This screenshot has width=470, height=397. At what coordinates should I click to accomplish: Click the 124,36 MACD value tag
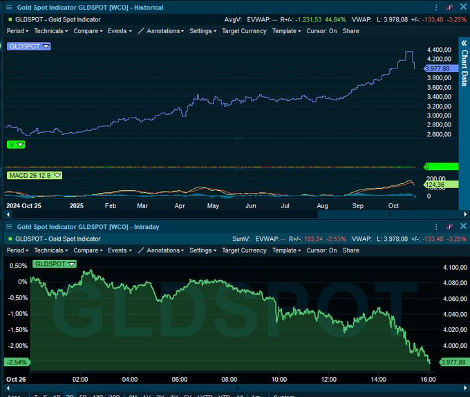441,185
